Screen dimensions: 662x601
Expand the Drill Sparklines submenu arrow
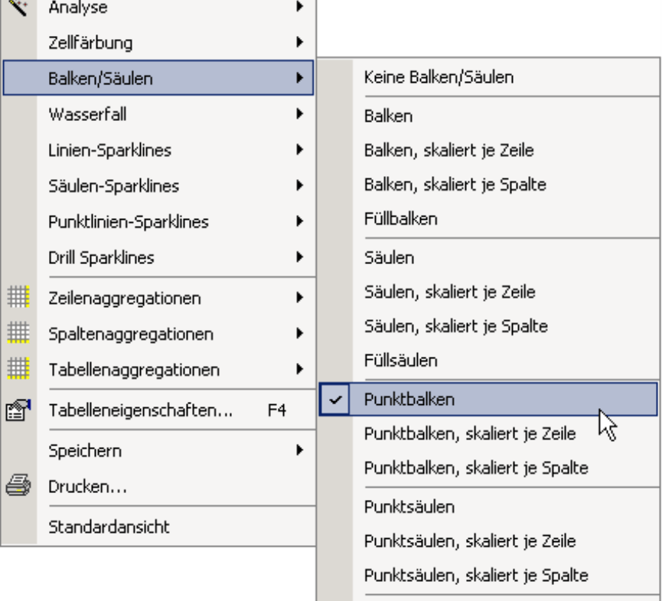click(300, 256)
